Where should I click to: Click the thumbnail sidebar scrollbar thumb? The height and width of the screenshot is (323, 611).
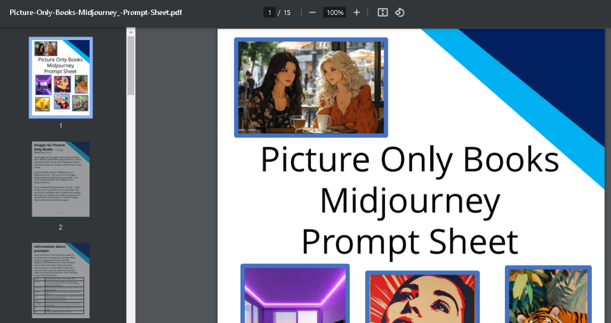pos(131,66)
